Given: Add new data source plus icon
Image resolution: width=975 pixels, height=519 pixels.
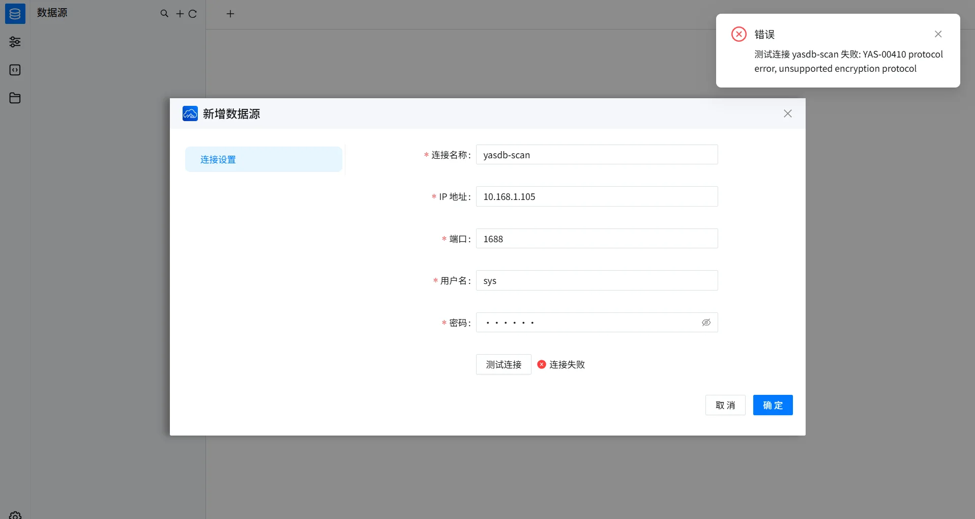Looking at the screenshot, I should coord(180,14).
